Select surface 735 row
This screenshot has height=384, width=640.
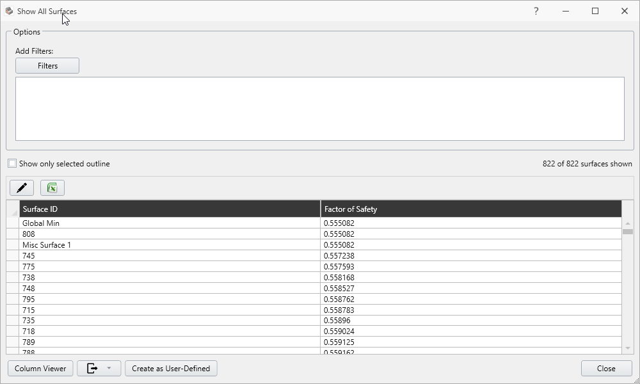314,321
